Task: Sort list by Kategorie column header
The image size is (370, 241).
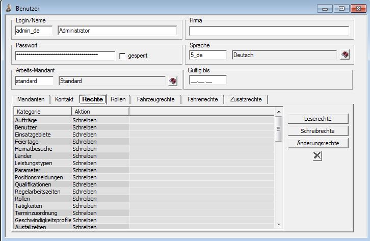Action: [41, 111]
